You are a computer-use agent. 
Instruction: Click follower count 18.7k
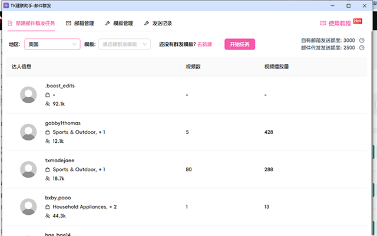[x=58, y=178]
